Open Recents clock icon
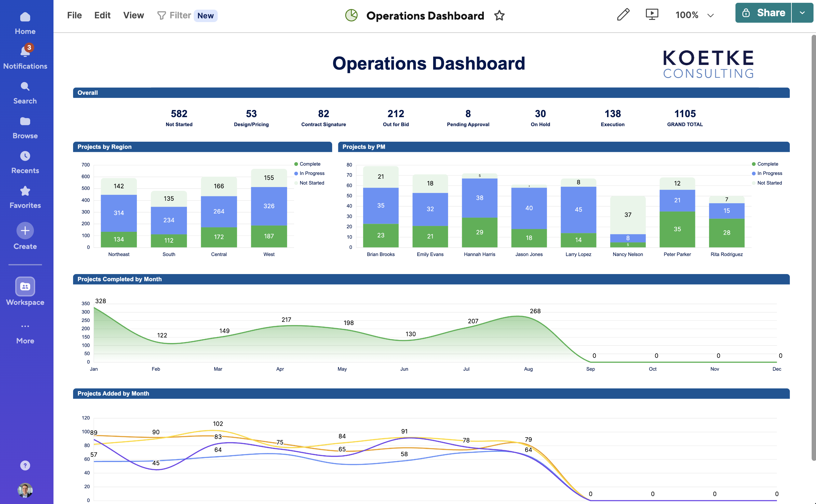The width and height of the screenshot is (816, 504). coord(25,156)
